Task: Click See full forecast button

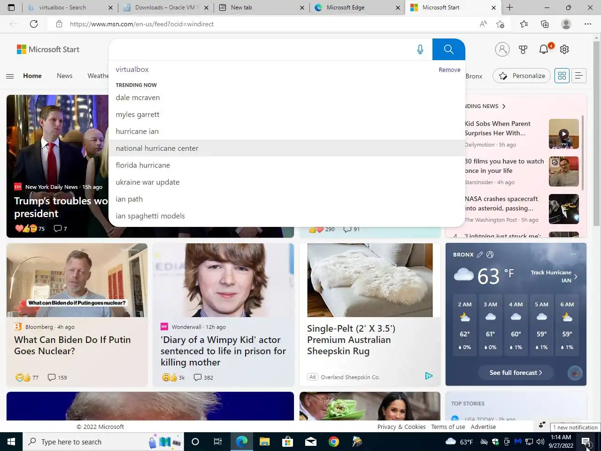Action: point(516,373)
